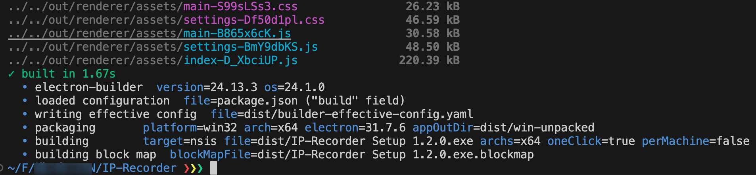Viewport: 756px width, 175px height.
Task: Click the blue bullet beside loaded configuration
Action: [x=25, y=101]
